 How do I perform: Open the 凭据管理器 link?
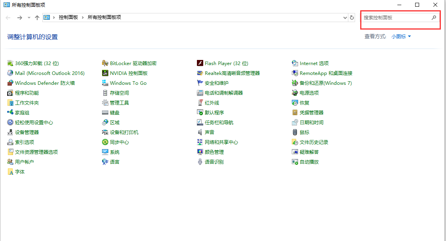[x=312, y=113]
